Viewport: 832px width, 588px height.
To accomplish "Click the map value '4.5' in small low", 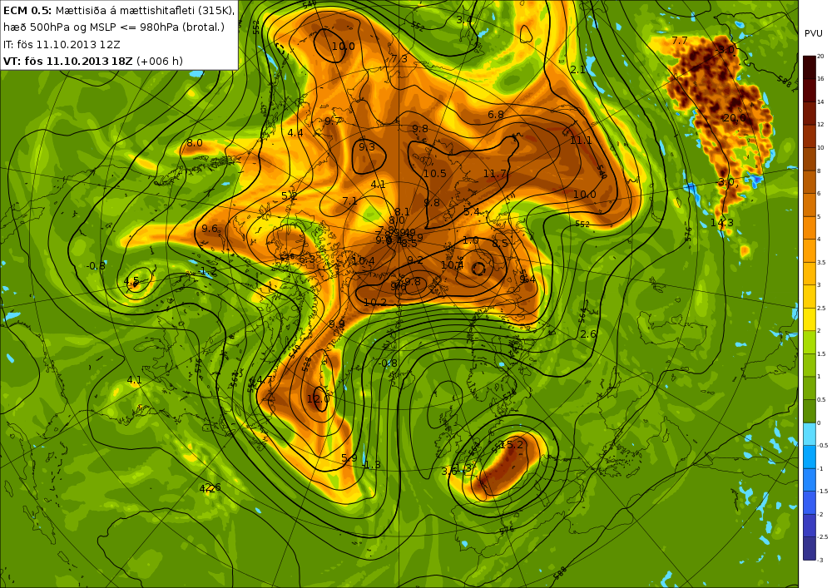I will tap(131, 281).
